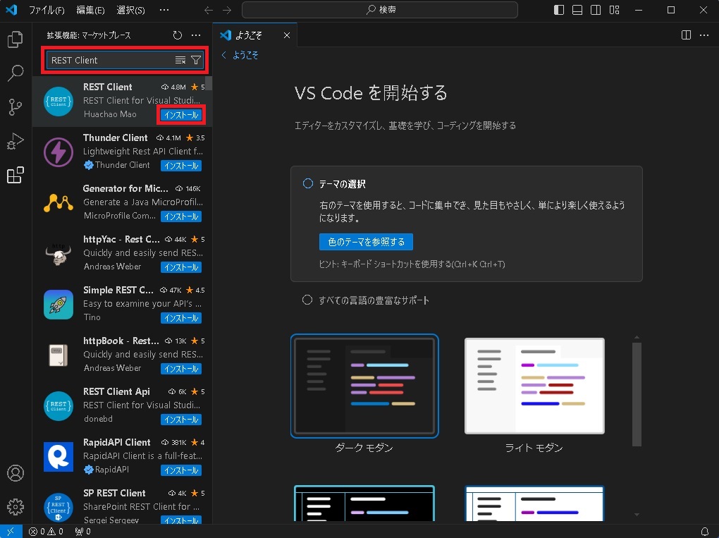Pick the light high contrast theme preview

(x=534, y=503)
